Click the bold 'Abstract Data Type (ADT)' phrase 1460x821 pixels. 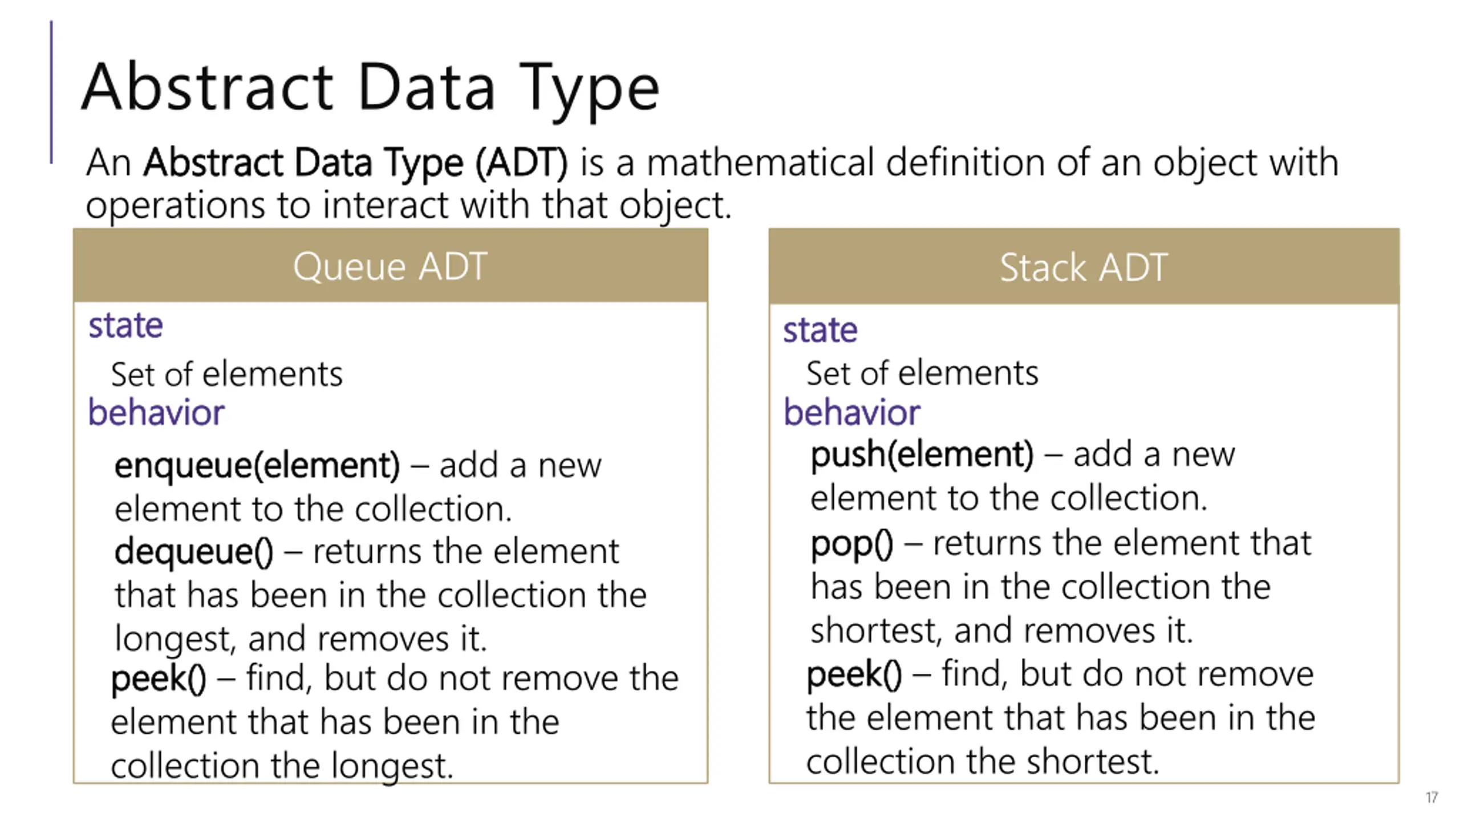[x=356, y=163]
